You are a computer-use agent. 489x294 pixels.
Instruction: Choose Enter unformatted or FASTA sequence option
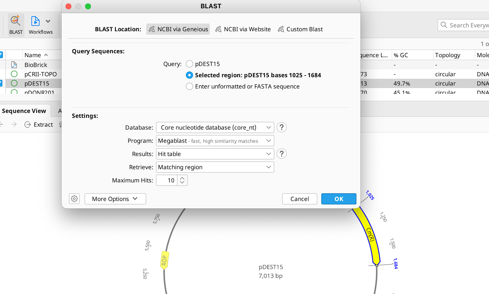pyautogui.click(x=189, y=86)
